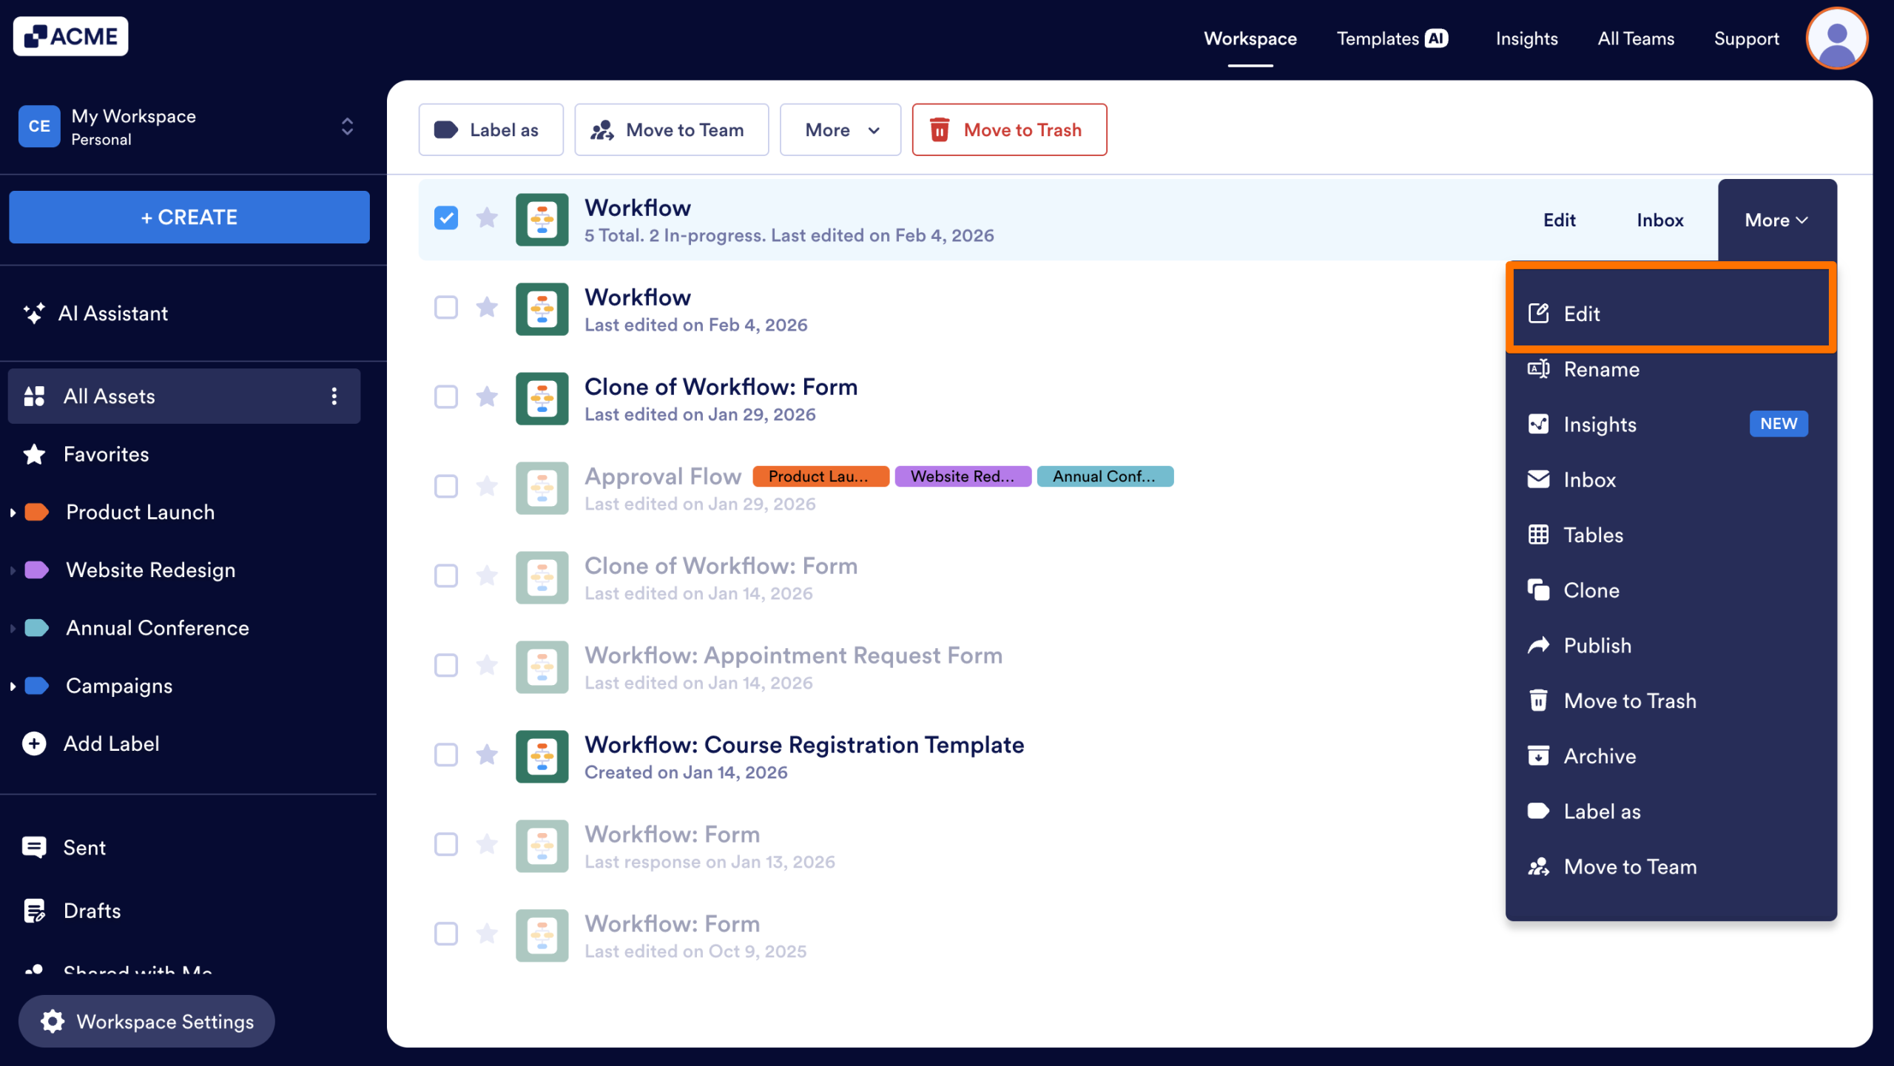
Task: Select the Clone of Workflow: Form checkbox
Action: (446, 397)
